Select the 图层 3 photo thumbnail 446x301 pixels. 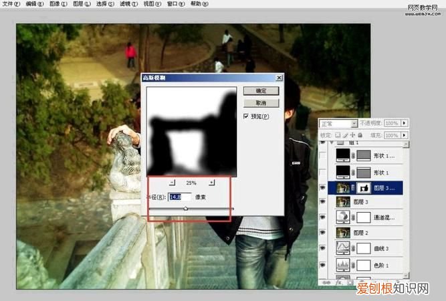[343, 202]
